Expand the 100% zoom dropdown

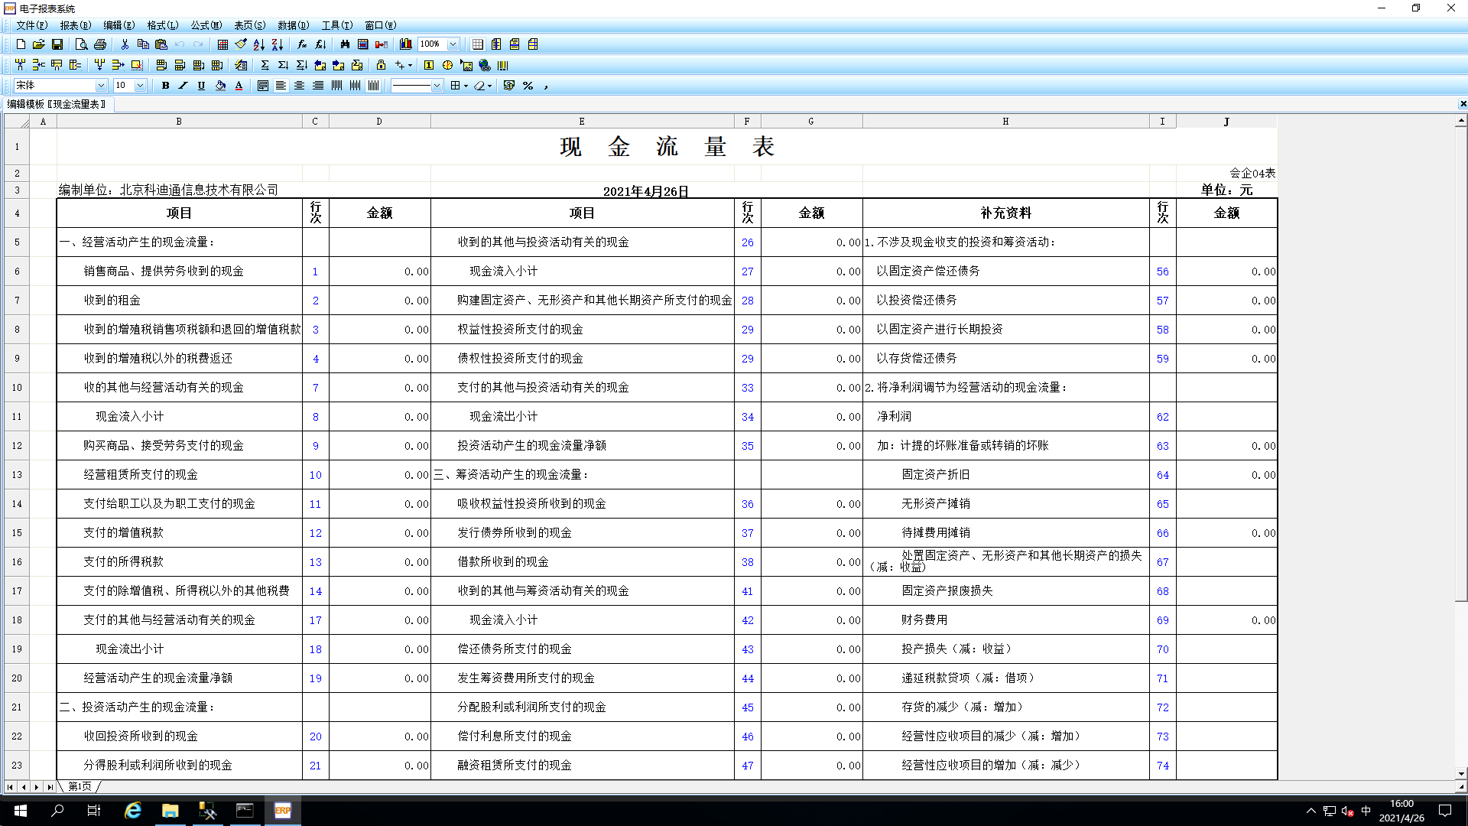(x=453, y=44)
